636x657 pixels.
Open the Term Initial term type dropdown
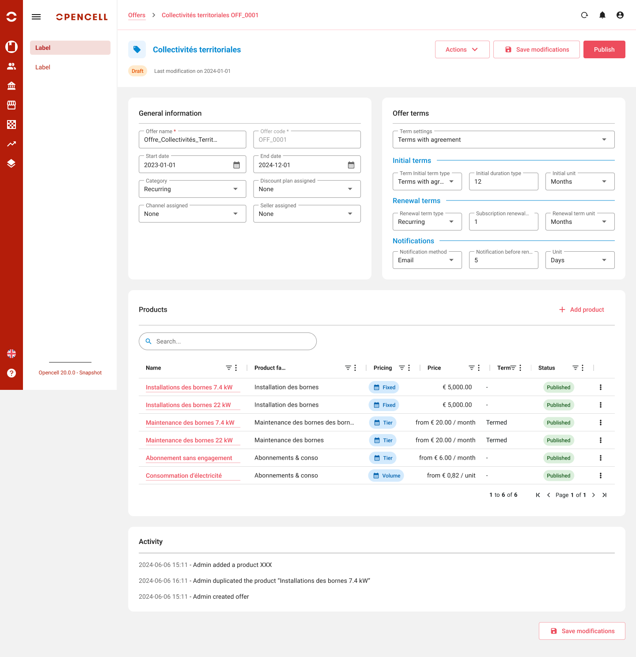427,181
